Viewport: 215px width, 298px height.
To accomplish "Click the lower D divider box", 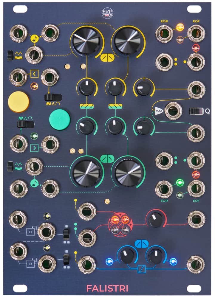I will (x=30, y=264).
